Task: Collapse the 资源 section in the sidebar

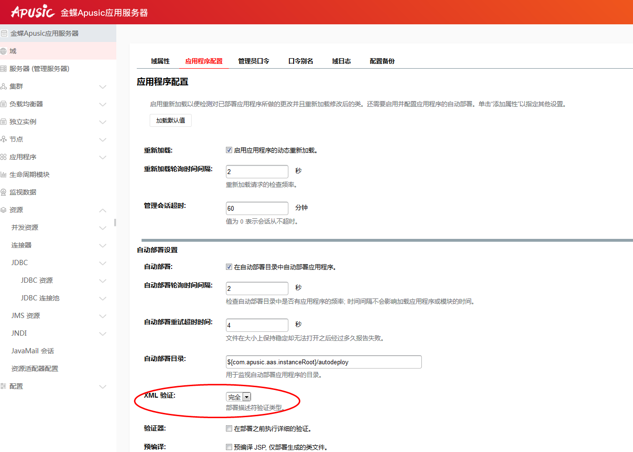Action: (x=102, y=210)
